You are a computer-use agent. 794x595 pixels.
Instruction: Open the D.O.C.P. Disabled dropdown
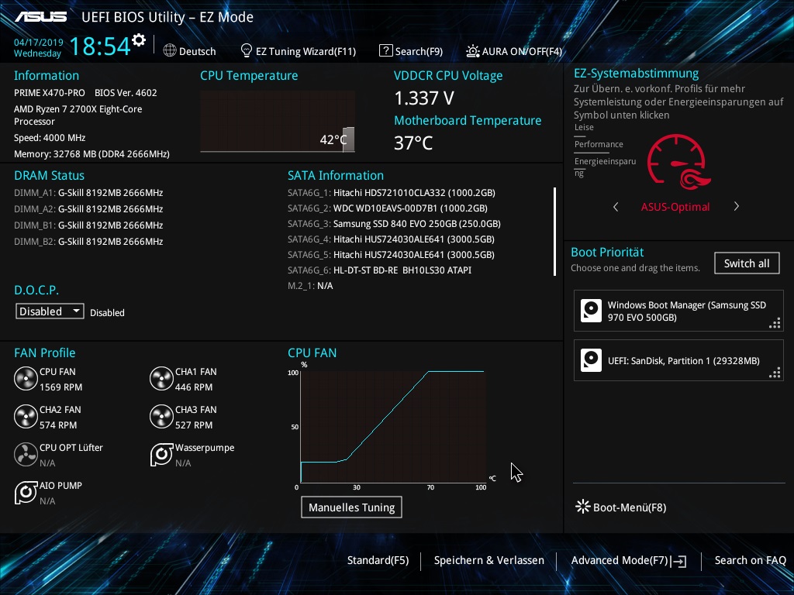point(50,311)
